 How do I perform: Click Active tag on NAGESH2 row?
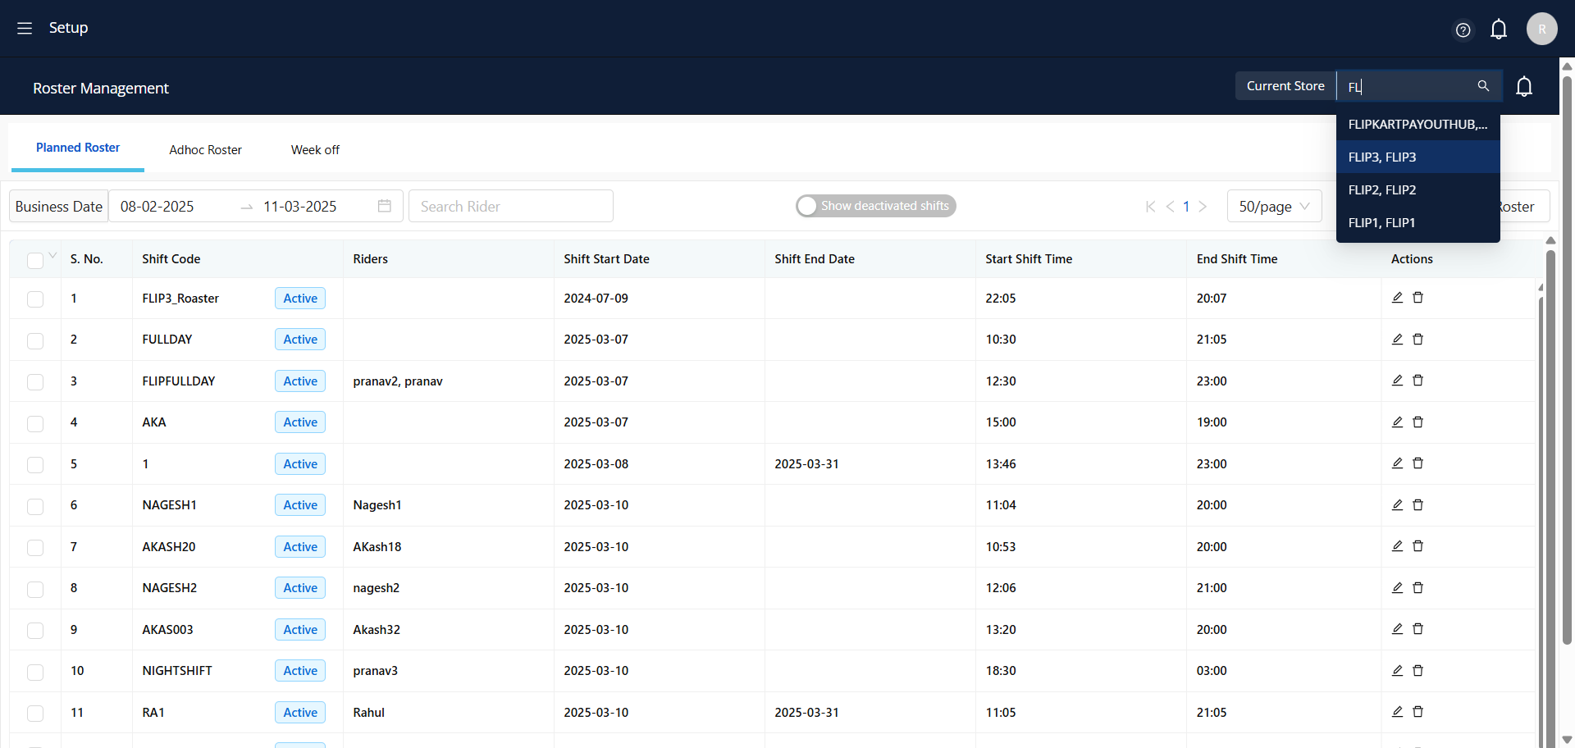click(x=300, y=587)
